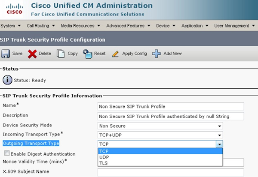
Task: Open the Advanced Features menu
Action: (x=127, y=26)
